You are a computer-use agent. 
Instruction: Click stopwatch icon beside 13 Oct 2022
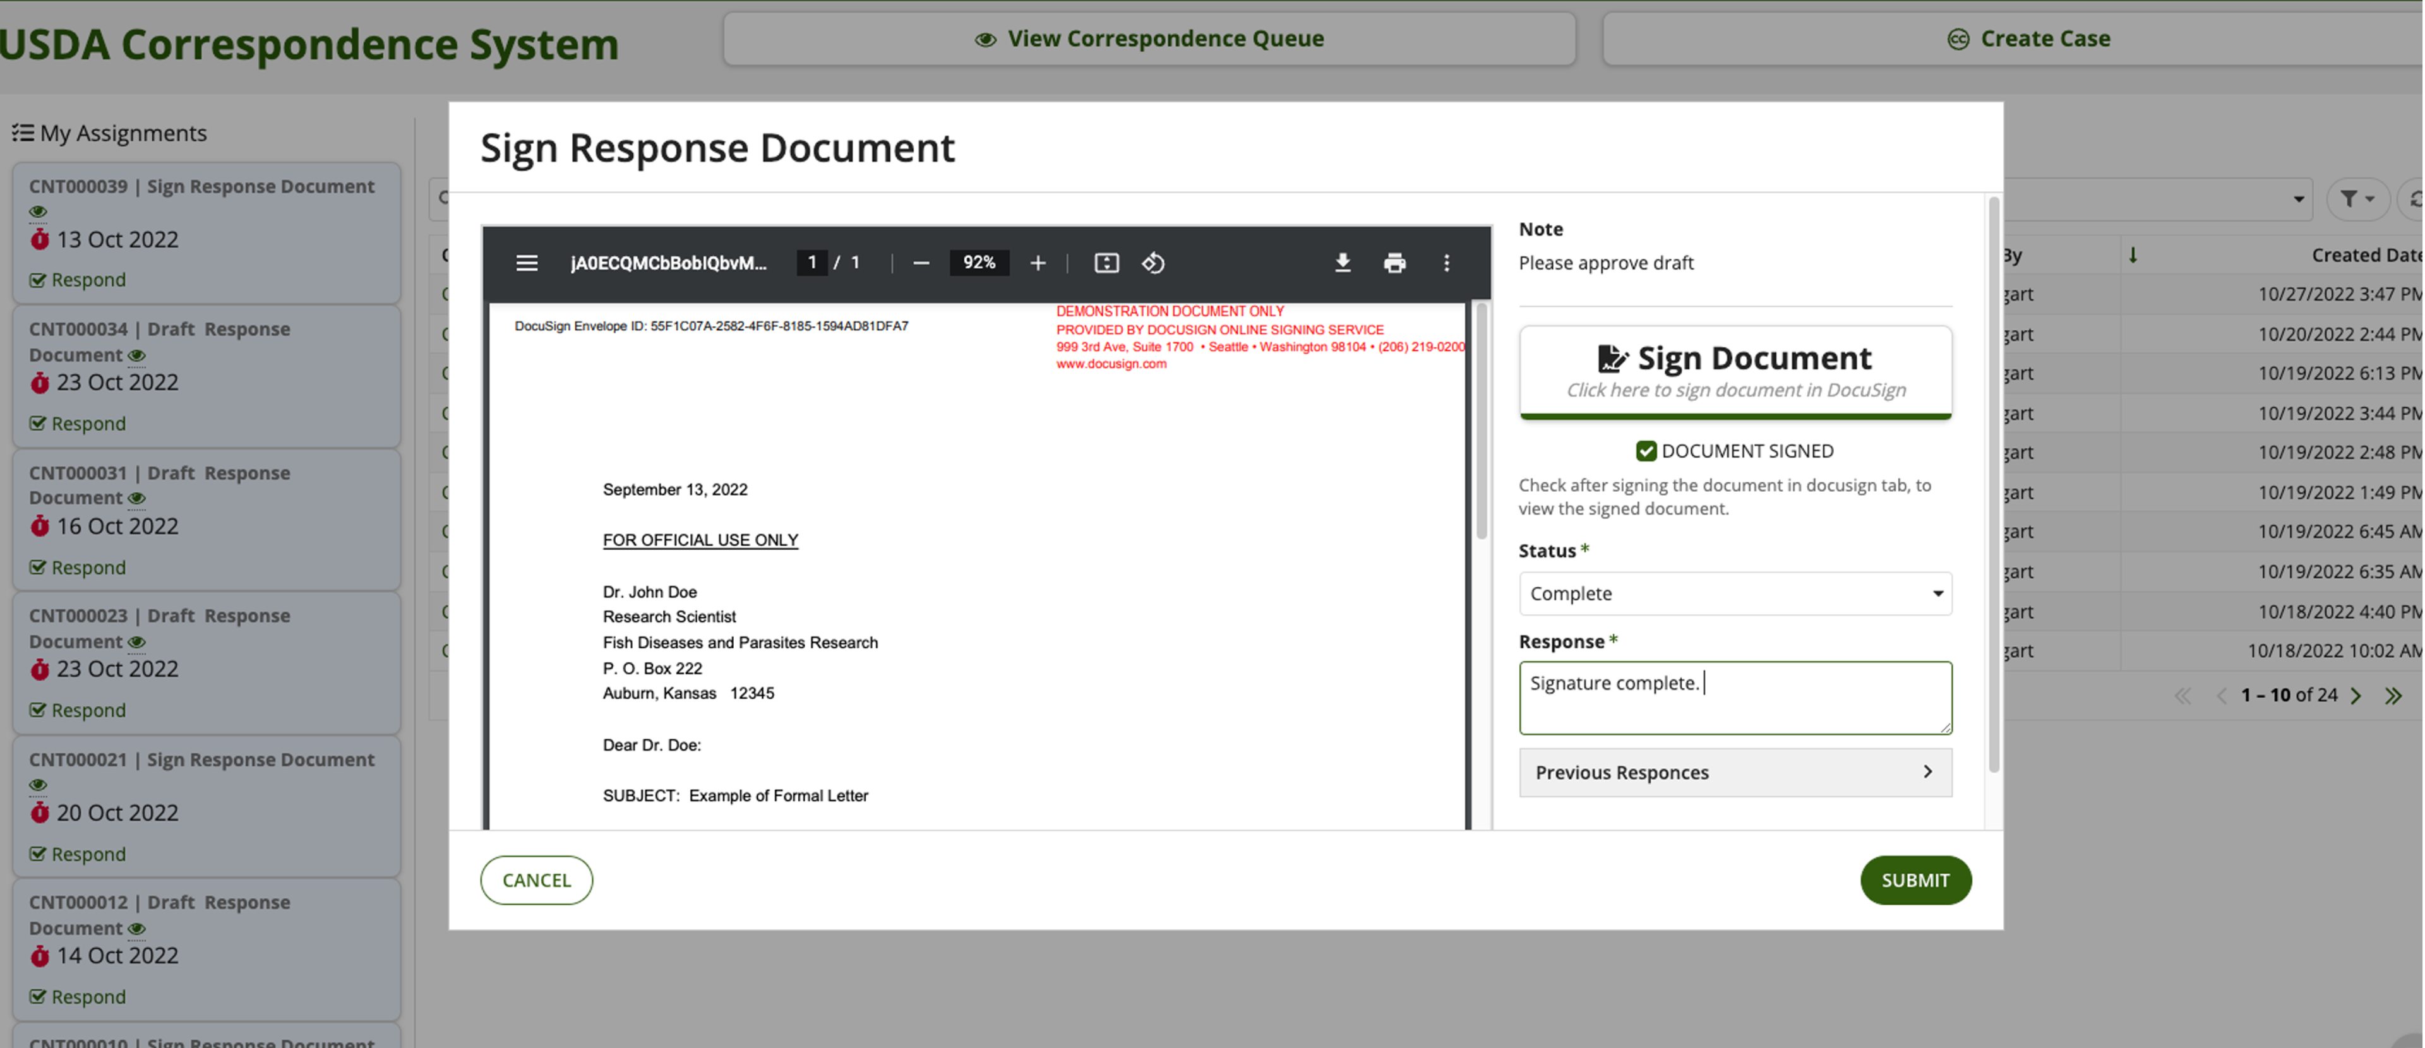(x=40, y=239)
